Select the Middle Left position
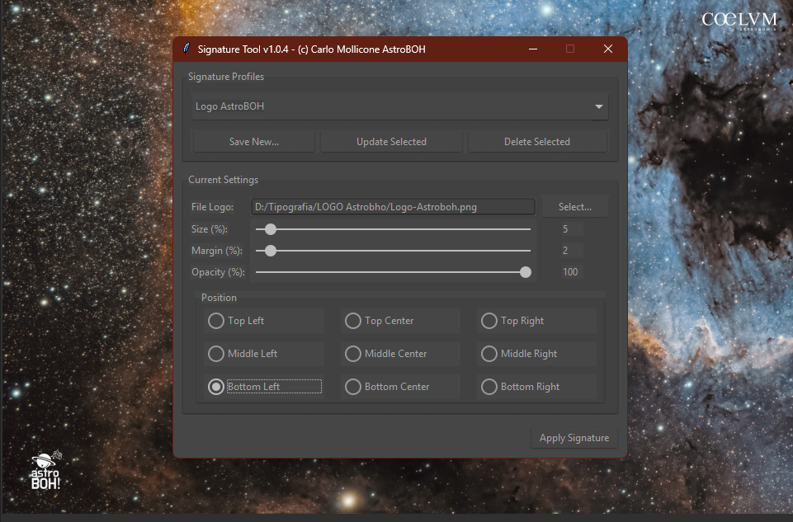793x522 pixels. coord(216,354)
